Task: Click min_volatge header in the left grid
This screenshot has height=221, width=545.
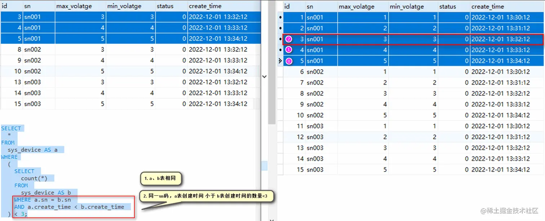Action: [130, 6]
